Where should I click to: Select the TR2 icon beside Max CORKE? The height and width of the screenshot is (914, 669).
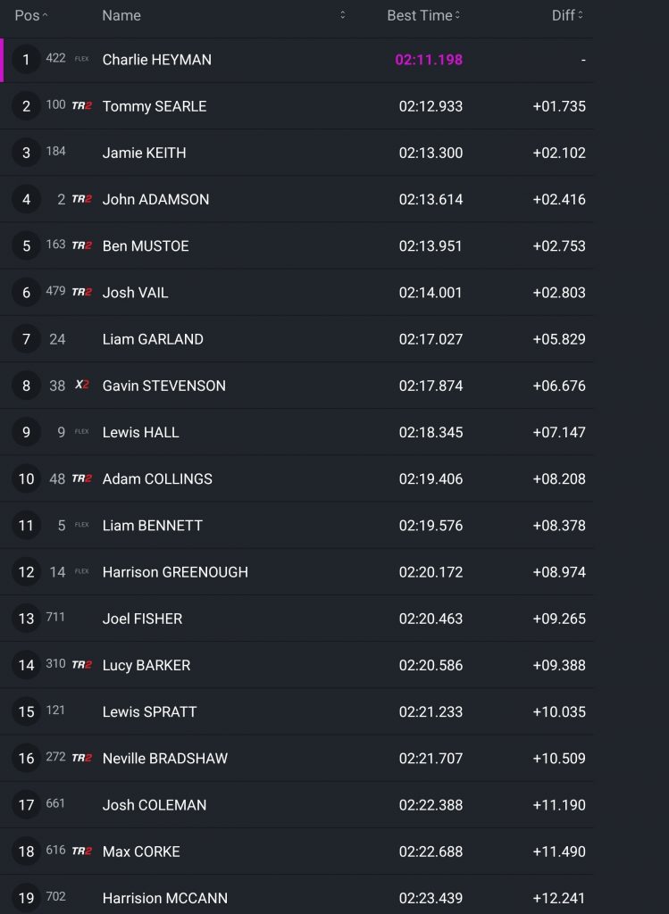point(81,851)
